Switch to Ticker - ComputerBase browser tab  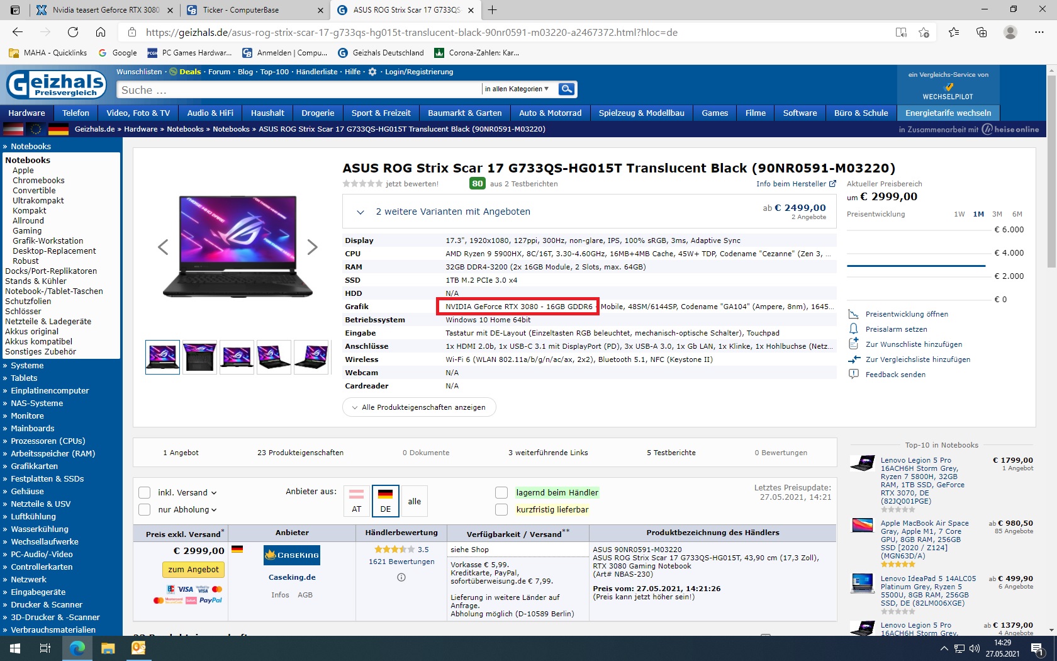point(254,10)
